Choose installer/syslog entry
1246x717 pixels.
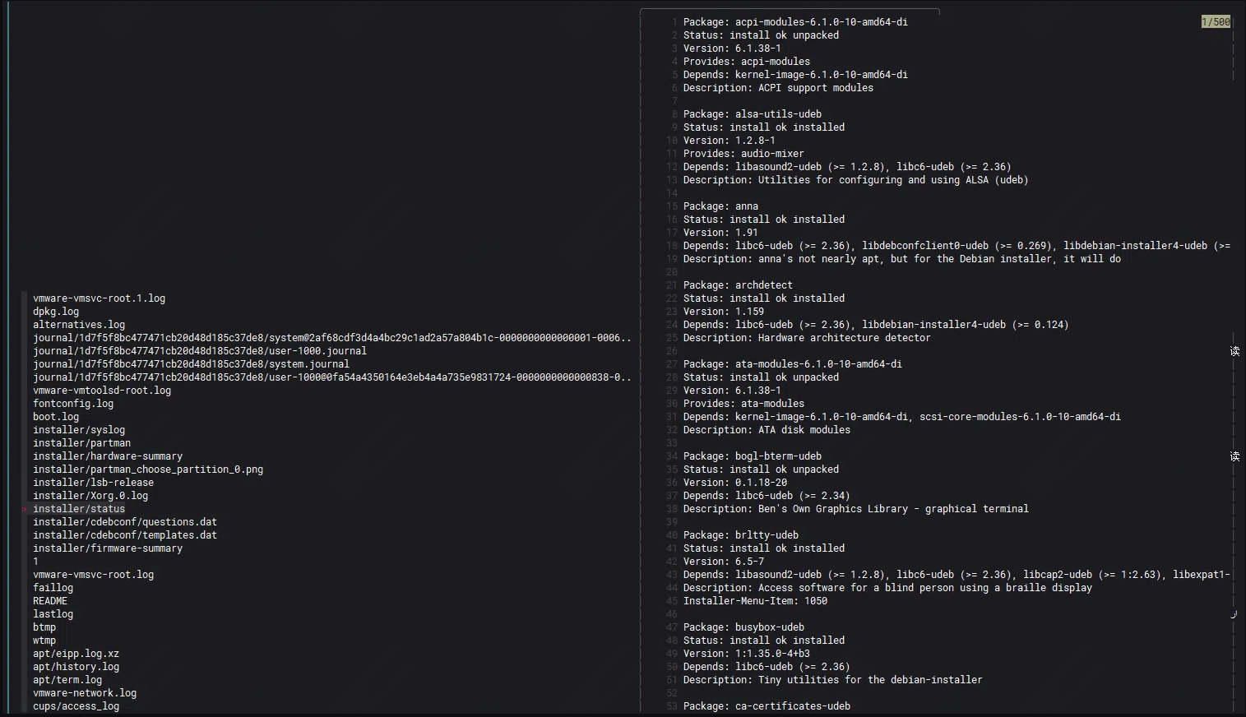[x=79, y=430]
